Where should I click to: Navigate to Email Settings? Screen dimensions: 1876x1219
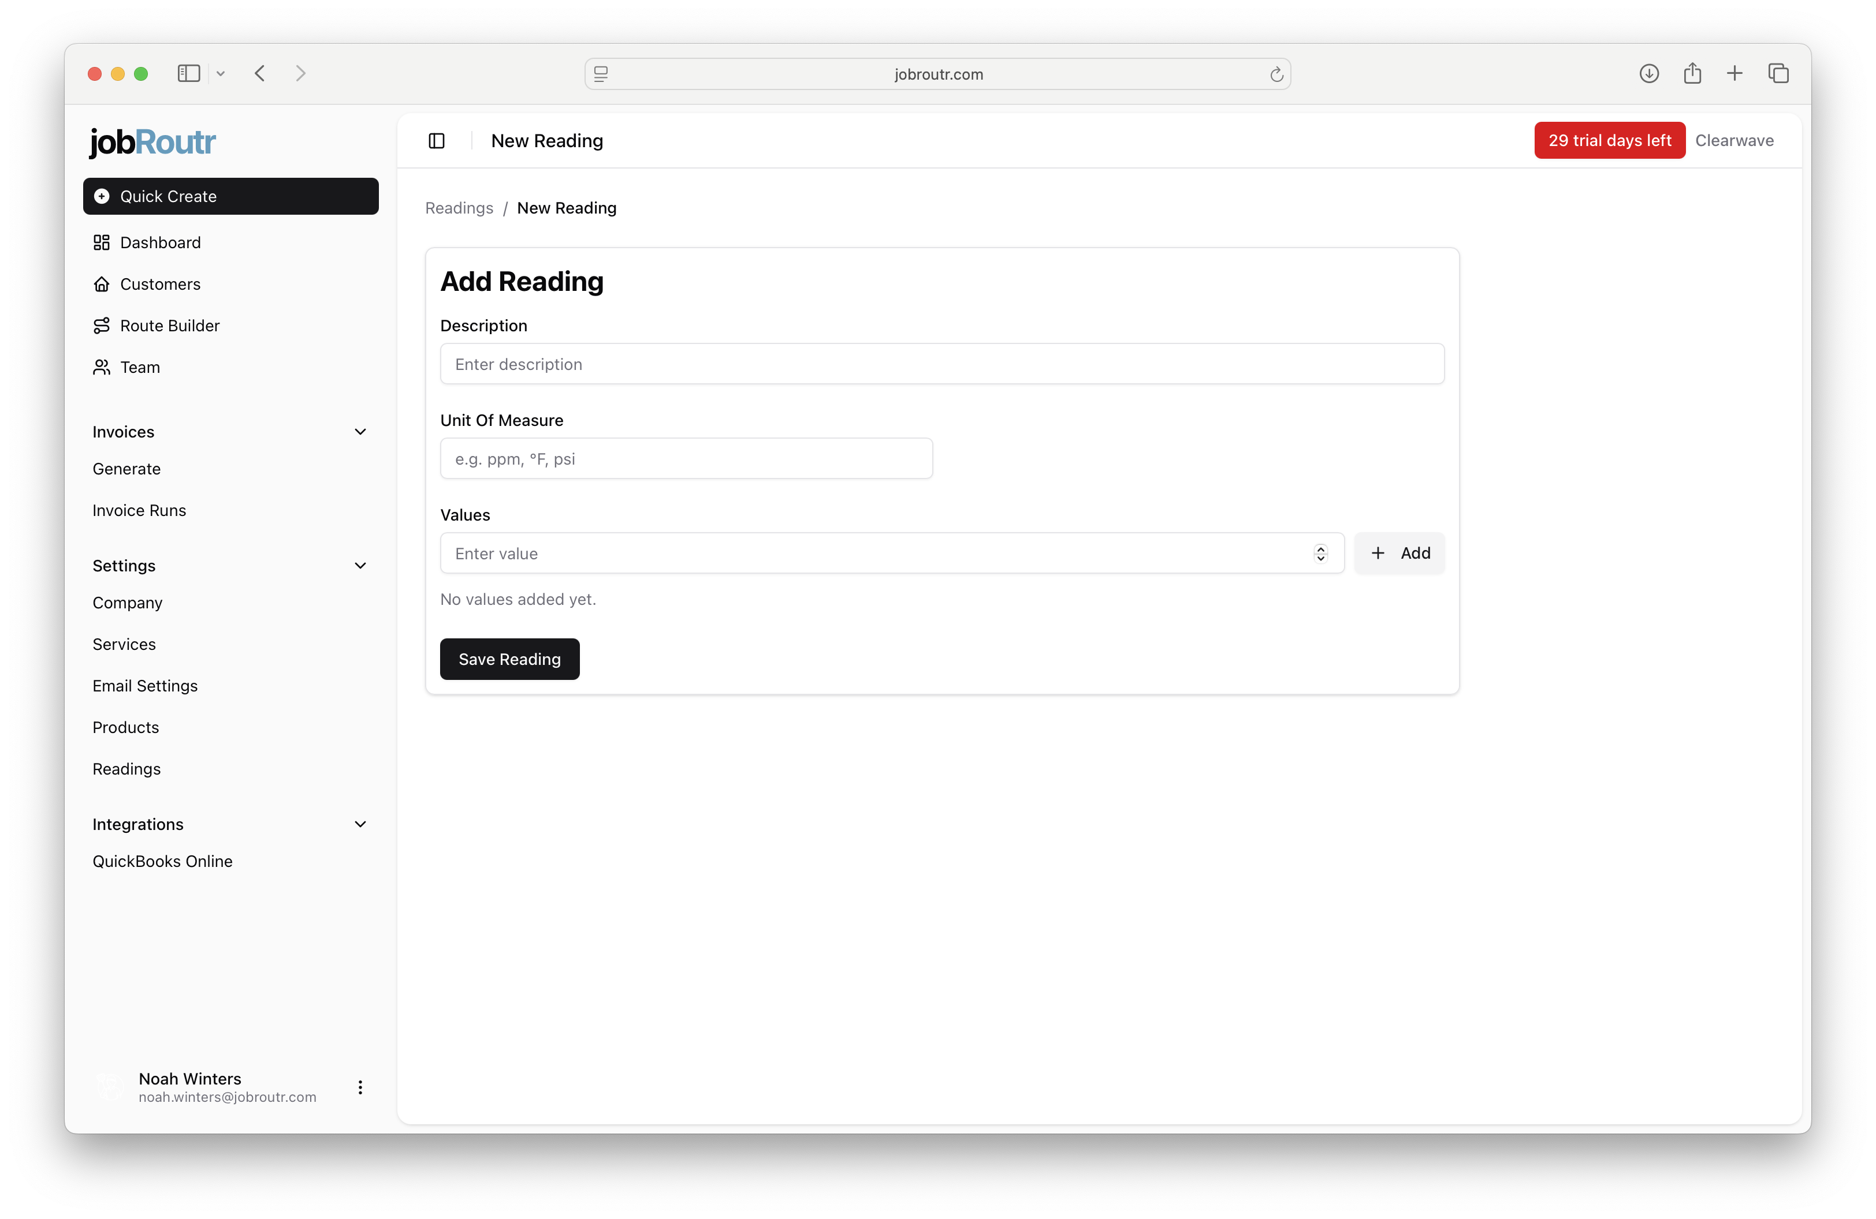click(145, 685)
